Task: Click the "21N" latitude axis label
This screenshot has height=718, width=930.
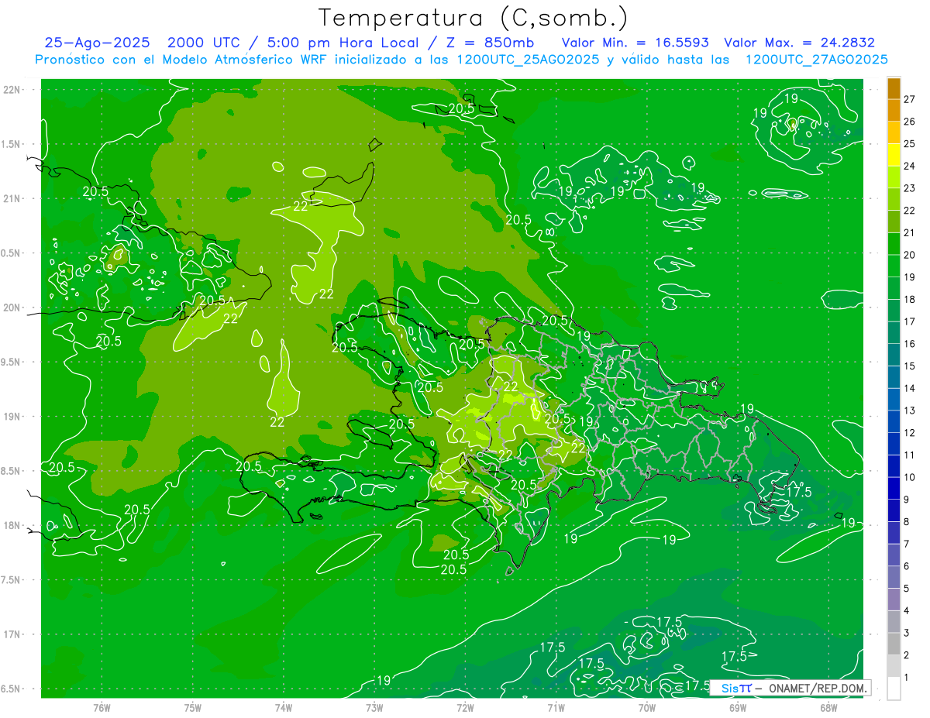Action: pyautogui.click(x=12, y=198)
